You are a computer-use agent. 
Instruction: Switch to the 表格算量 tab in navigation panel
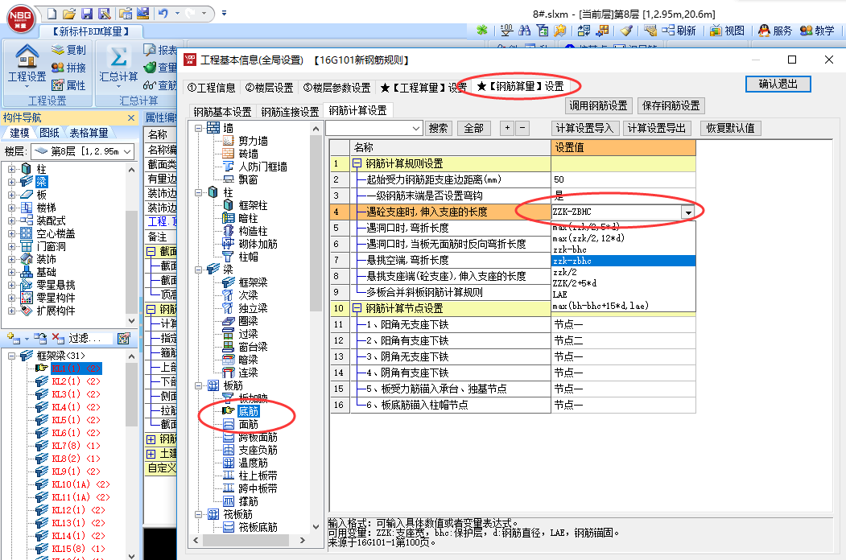click(x=89, y=133)
